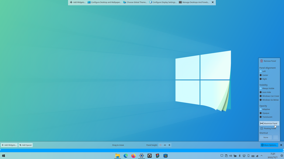Click the Add Spacer button
The image size is (284, 159).
[x=25, y=145]
